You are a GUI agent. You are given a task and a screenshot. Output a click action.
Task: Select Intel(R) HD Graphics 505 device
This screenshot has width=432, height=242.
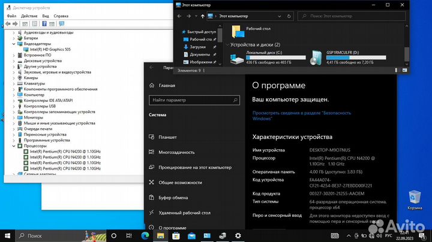coord(50,50)
